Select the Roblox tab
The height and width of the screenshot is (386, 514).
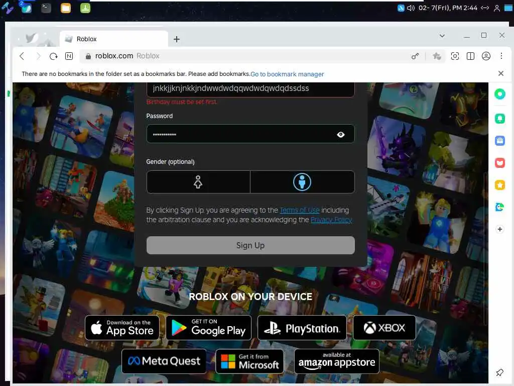pos(114,39)
